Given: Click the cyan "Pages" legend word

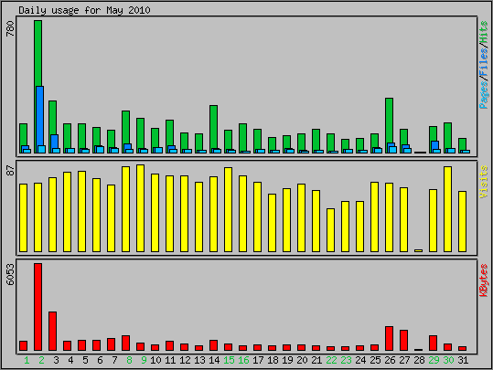Looking at the screenshot, I should [483, 94].
